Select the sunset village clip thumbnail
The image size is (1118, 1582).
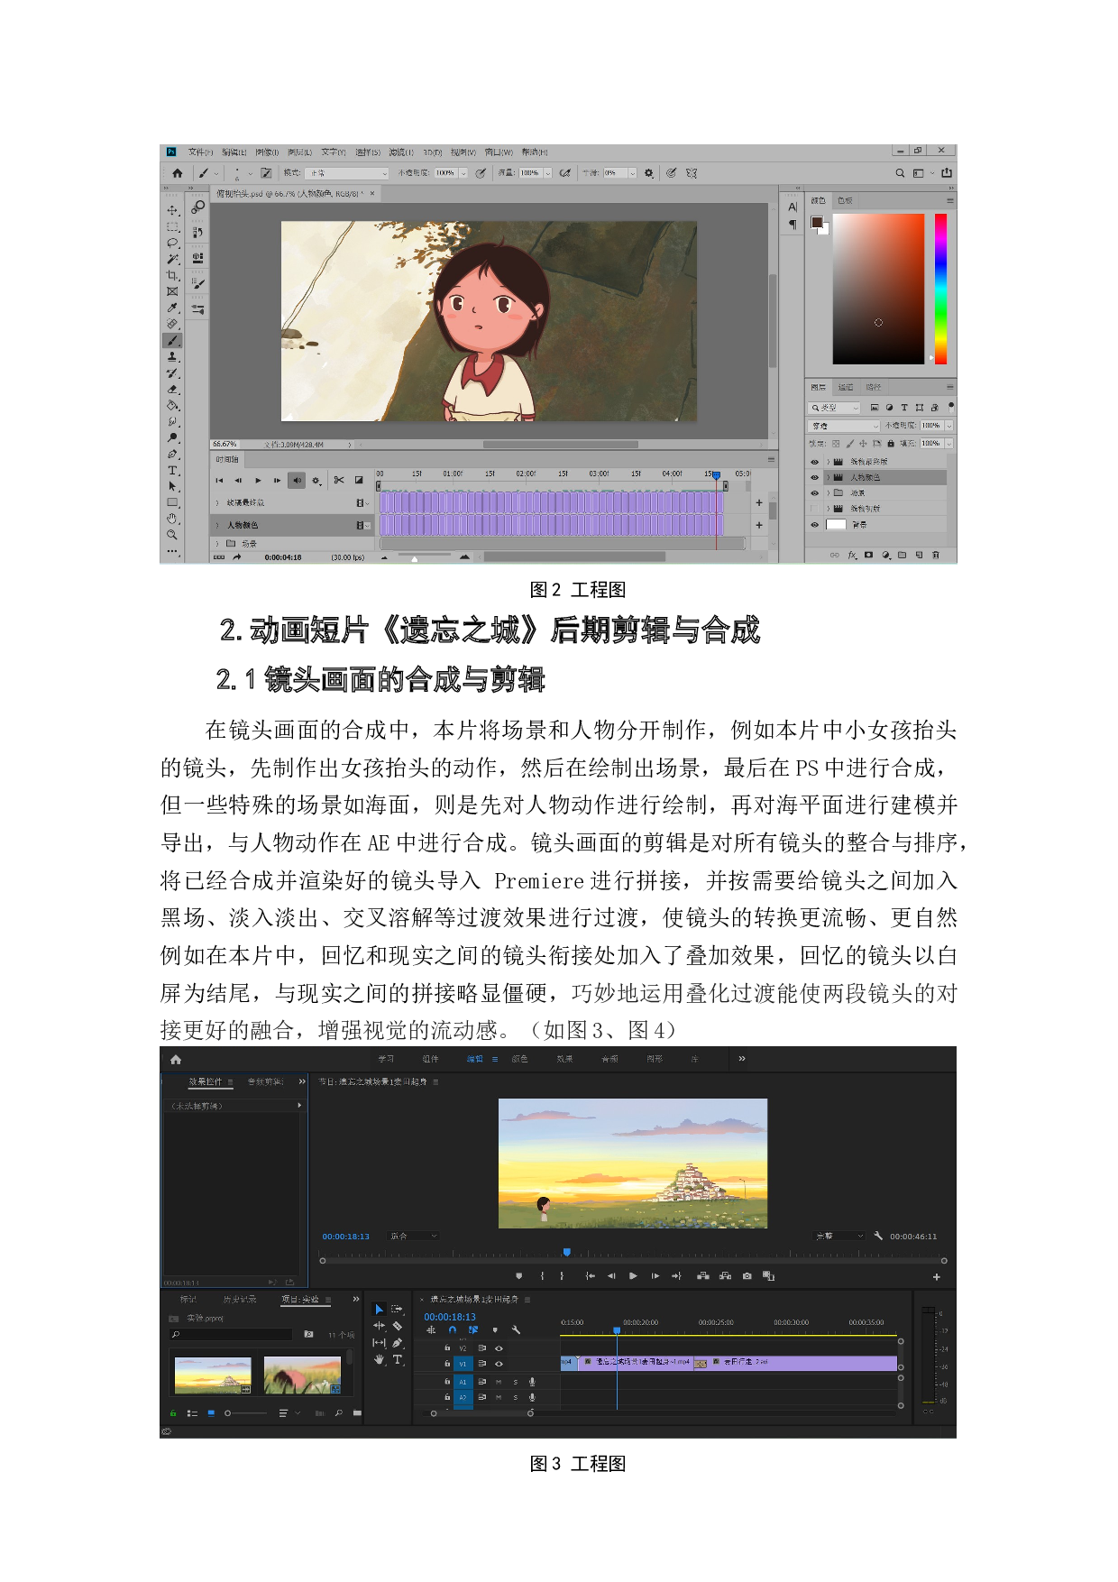tap(213, 1375)
